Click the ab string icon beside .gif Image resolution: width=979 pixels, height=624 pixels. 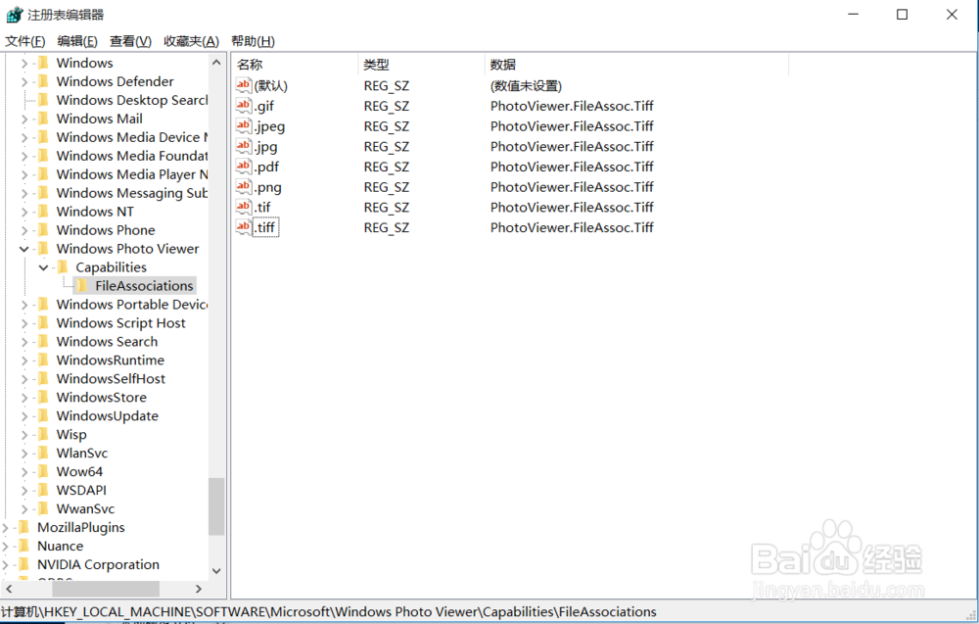point(243,106)
